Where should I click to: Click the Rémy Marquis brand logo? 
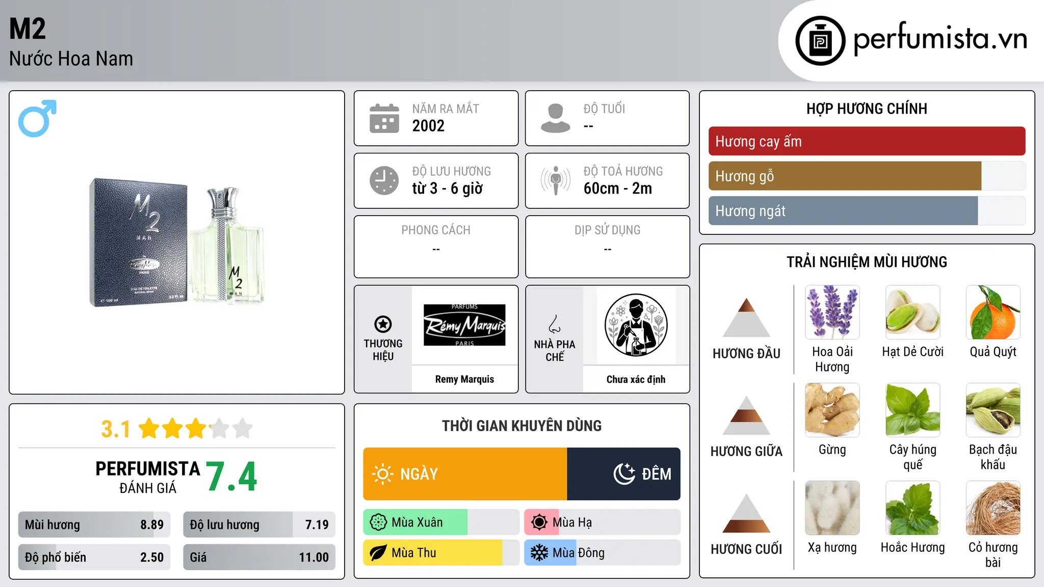coord(464,325)
